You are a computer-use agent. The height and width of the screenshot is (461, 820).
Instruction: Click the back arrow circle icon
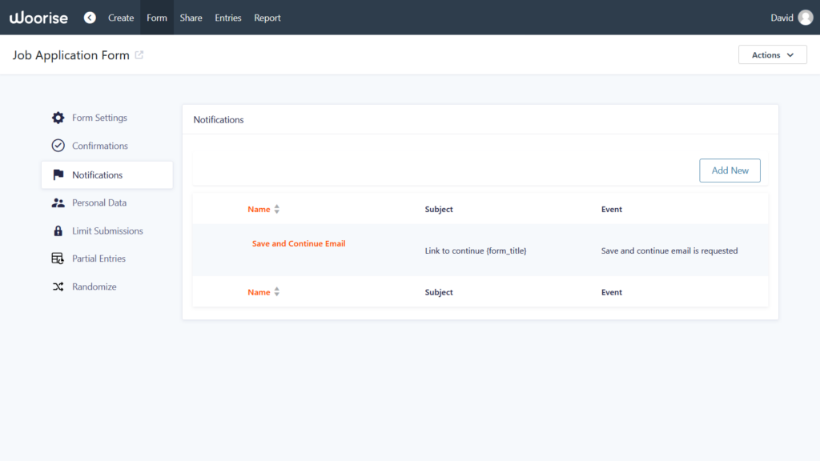click(x=90, y=18)
